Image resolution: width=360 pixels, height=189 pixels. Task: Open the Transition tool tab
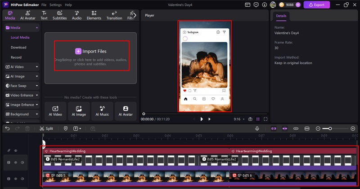tap(114, 15)
